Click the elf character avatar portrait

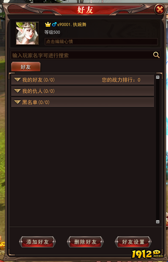27,33
